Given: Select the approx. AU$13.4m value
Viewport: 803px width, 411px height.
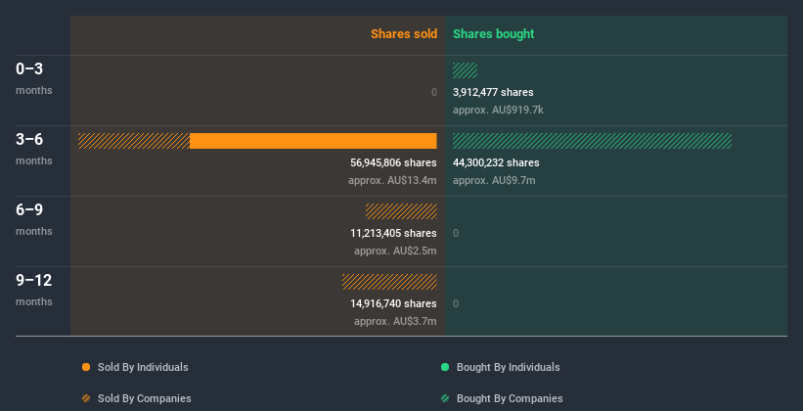Looking at the screenshot, I should click(392, 180).
